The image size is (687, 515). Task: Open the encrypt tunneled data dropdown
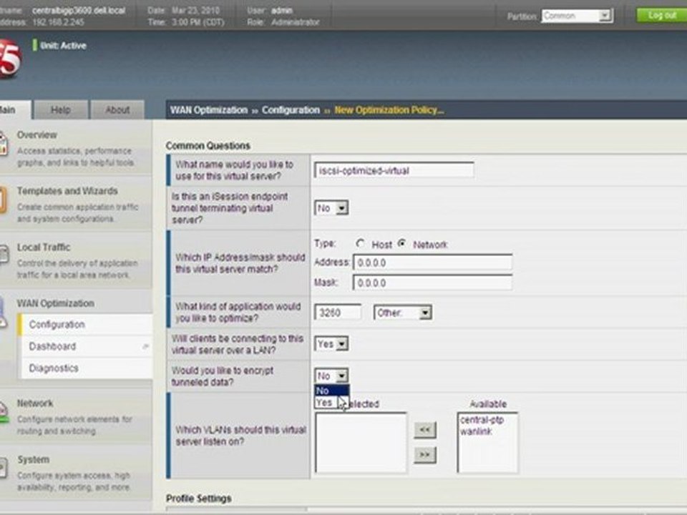pyautogui.click(x=331, y=376)
